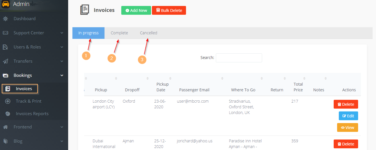The width and height of the screenshot is (376, 150).
Task: Open the Cancelled tab
Action: [x=149, y=33]
